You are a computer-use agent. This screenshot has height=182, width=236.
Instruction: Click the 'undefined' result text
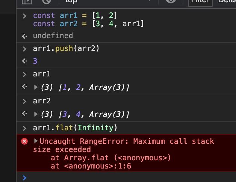[x=53, y=36]
